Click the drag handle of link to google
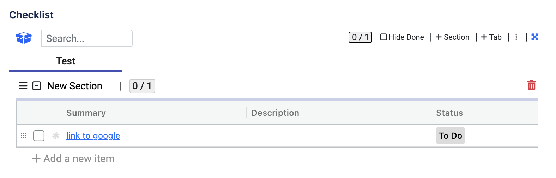556x178 pixels. point(25,135)
